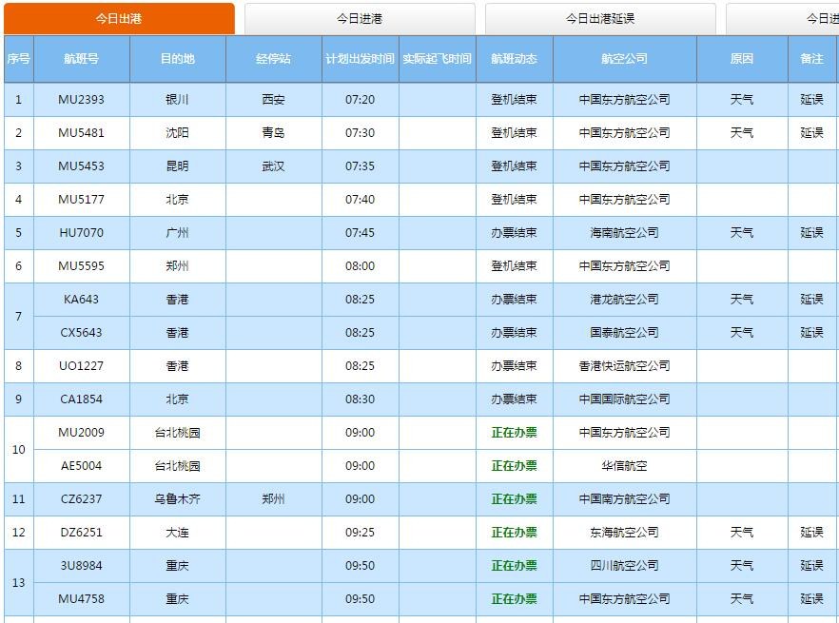839x623 pixels.
Task: Select flight number MU5177
Action: coord(82,199)
